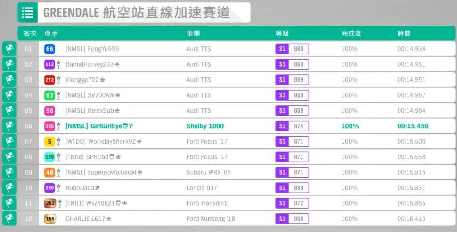Viewport: 457px width, 232px height.
Task: Select driver name [WTDD] WorkdayShark92
Action: 100,141
